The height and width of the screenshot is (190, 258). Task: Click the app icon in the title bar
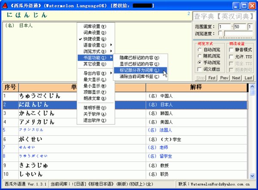point(5,6)
